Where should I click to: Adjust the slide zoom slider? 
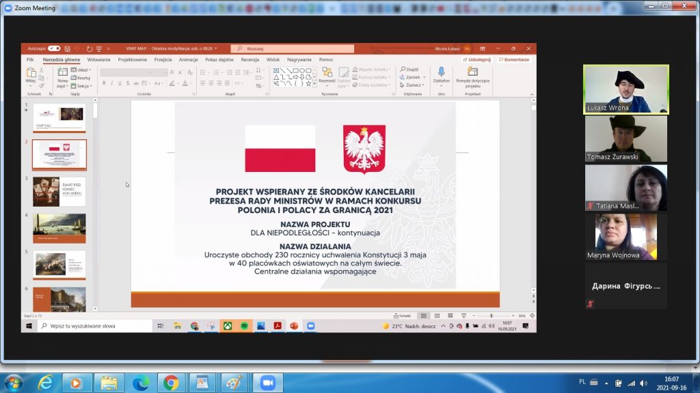492,316
